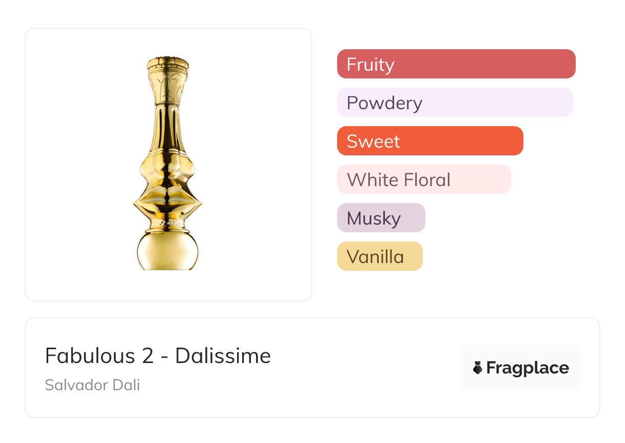Click the word Dali in the brand name

[126, 385]
